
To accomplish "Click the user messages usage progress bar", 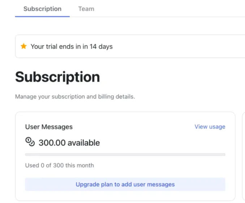I will tap(125, 154).
